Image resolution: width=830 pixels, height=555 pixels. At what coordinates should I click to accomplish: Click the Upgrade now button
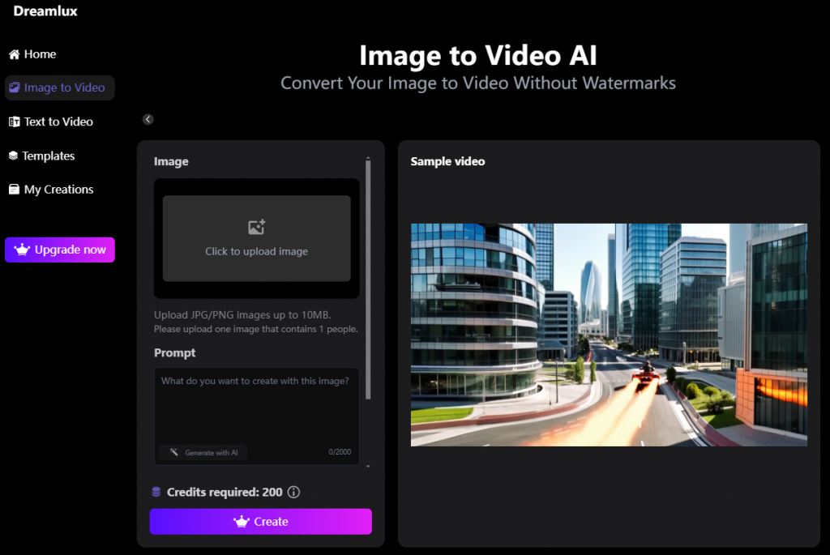tap(59, 250)
